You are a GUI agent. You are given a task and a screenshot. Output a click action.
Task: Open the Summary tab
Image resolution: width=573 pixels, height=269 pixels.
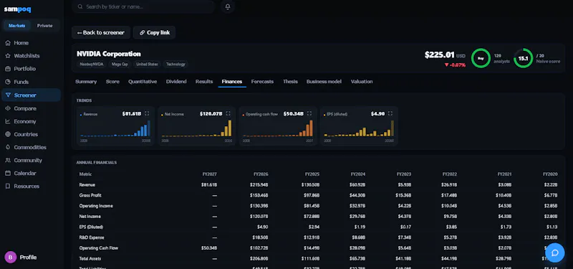coord(86,82)
